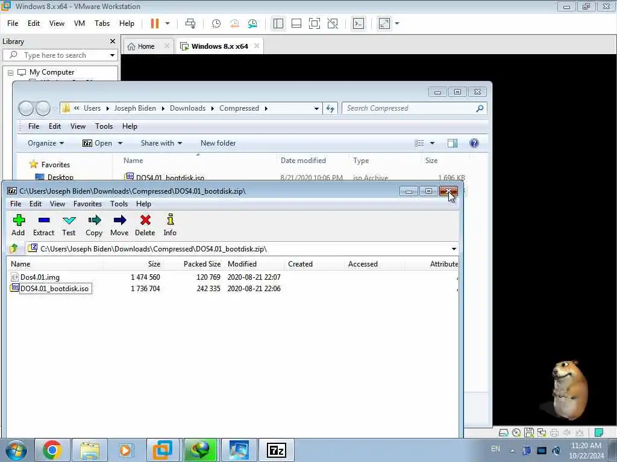617x462 pixels.
Task: Open VMware power options dropdown arrow
Action: (x=168, y=23)
